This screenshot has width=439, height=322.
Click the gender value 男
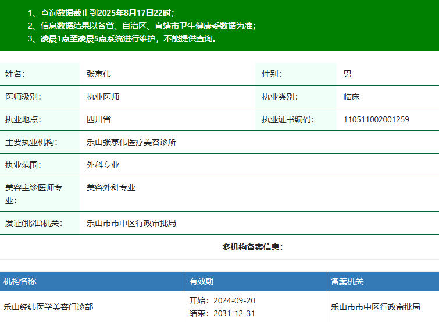coord(347,74)
